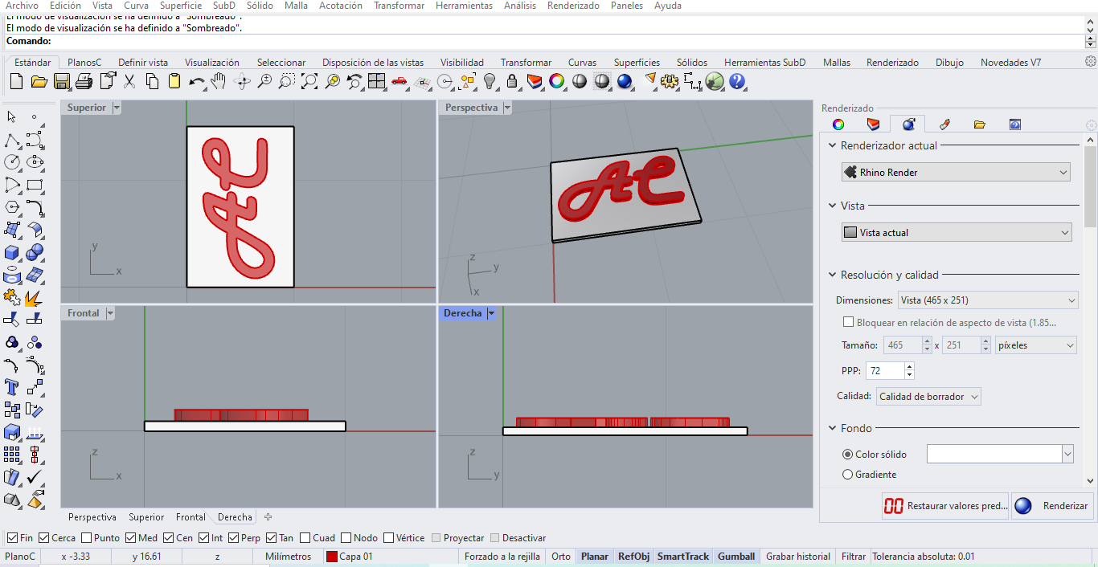Image resolution: width=1098 pixels, height=567 pixels.
Task: Select the Box solid tool
Action: point(12,253)
